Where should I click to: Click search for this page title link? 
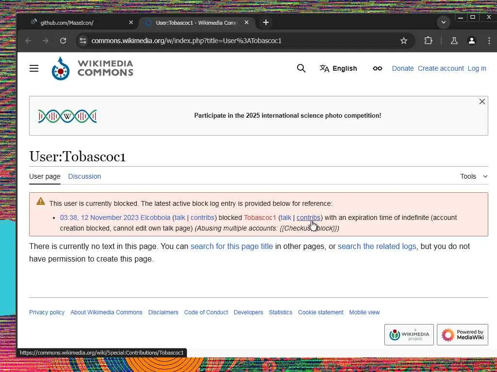click(x=232, y=246)
